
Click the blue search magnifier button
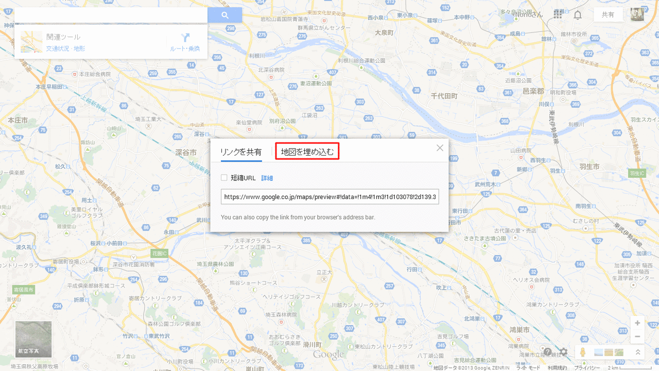pyautogui.click(x=224, y=15)
